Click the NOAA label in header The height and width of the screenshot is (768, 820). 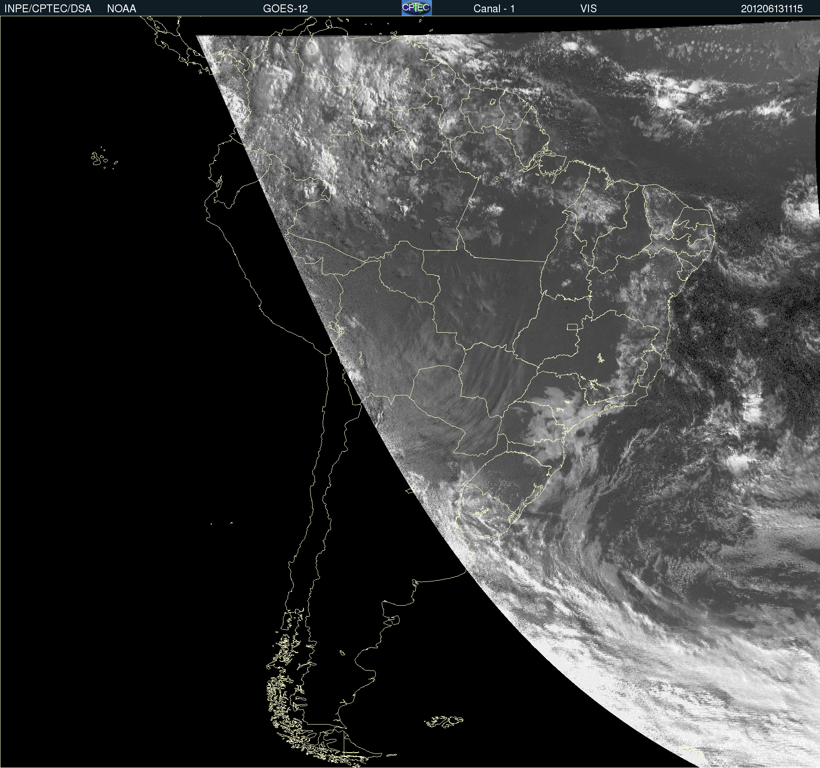[121, 9]
